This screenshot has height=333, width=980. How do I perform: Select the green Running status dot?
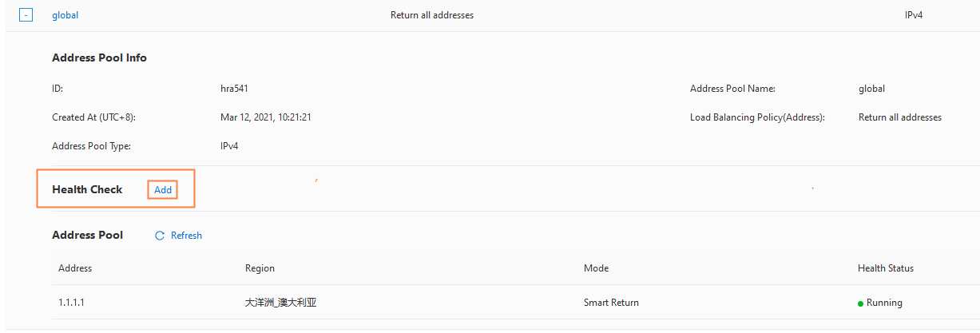[x=860, y=303]
